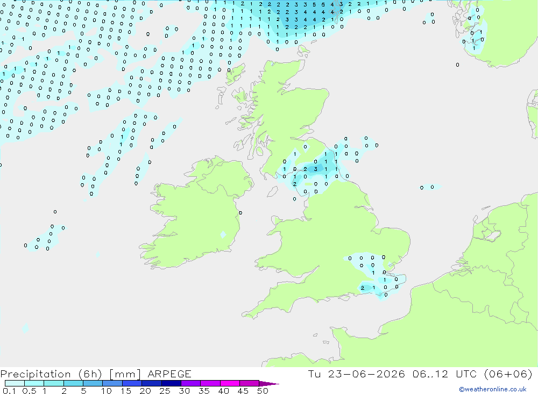Click the 'Precipitation (6h)' title text

(x=51, y=374)
